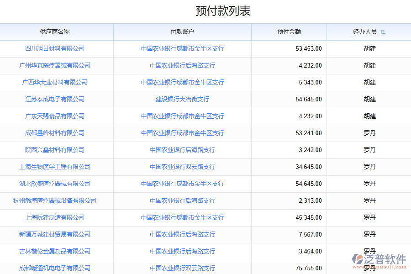Click 广东天赐食品有限公司 supplier link
This screenshot has width=411, height=274.
pos(55,116)
